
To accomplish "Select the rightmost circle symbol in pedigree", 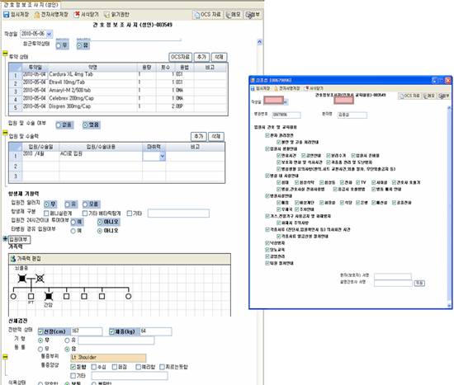I will [x=128, y=296].
